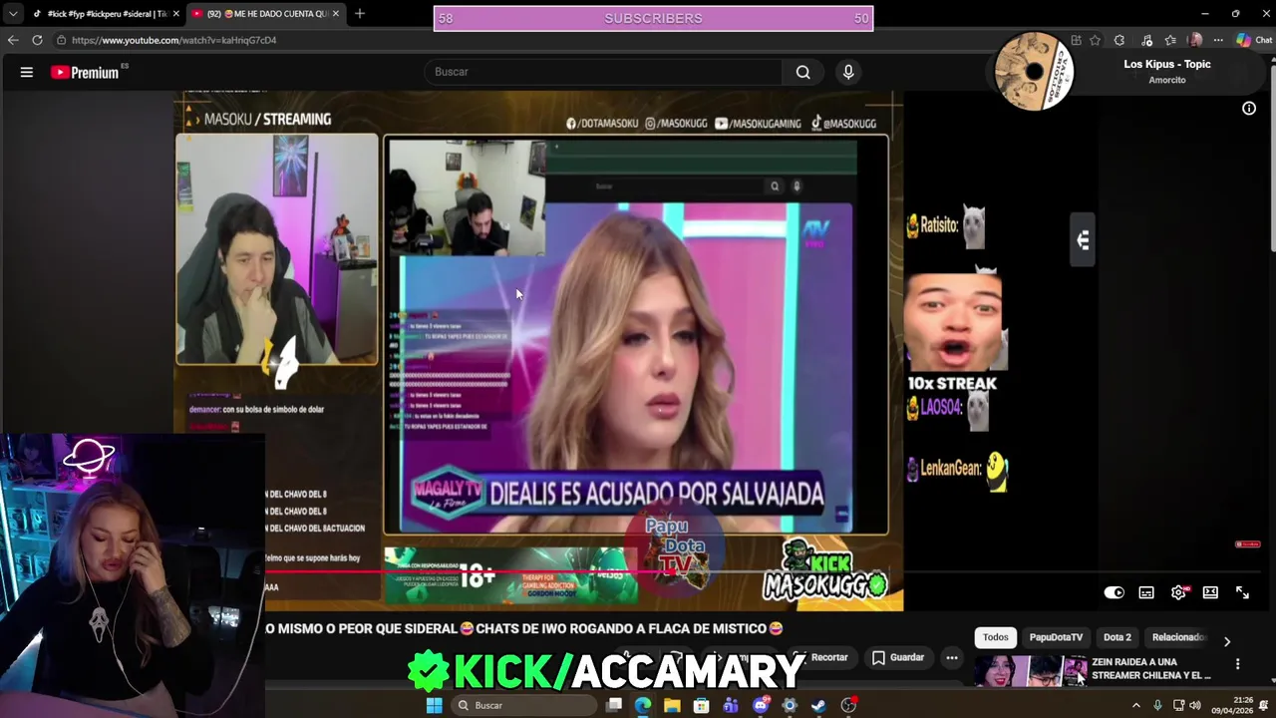
Task: Click the Guardar save button
Action: (x=898, y=657)
